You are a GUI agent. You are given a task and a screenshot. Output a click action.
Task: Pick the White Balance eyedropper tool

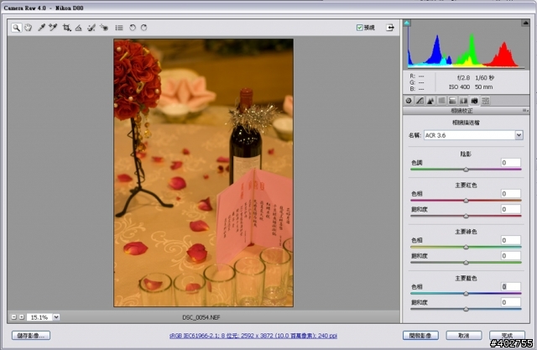point(40,27)
